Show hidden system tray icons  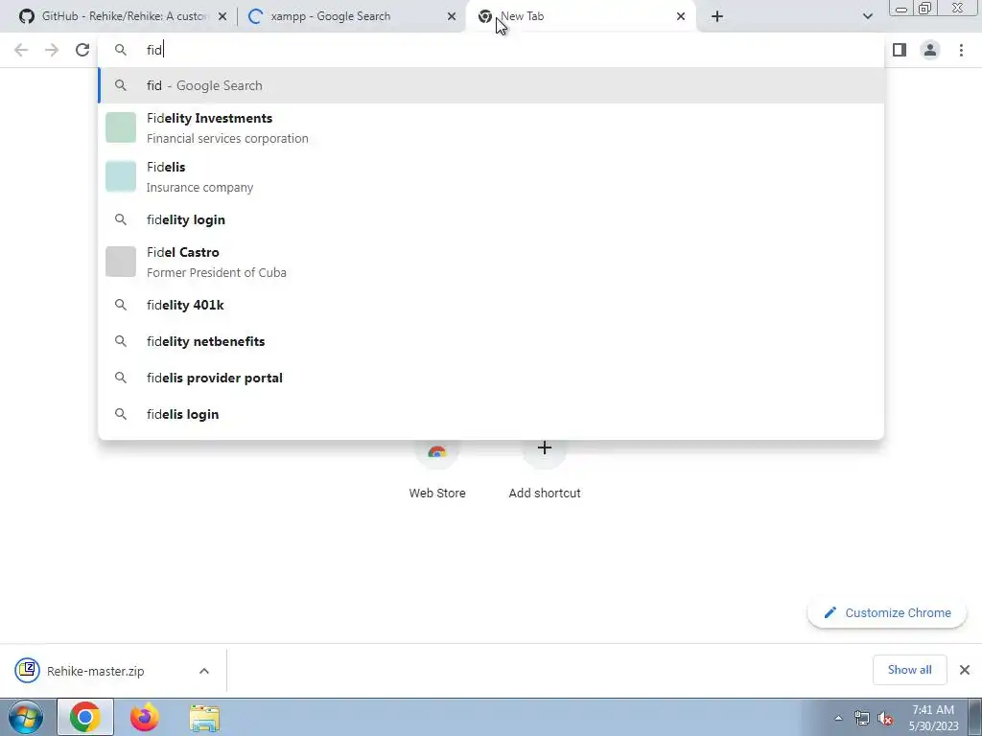pos(838,718)
